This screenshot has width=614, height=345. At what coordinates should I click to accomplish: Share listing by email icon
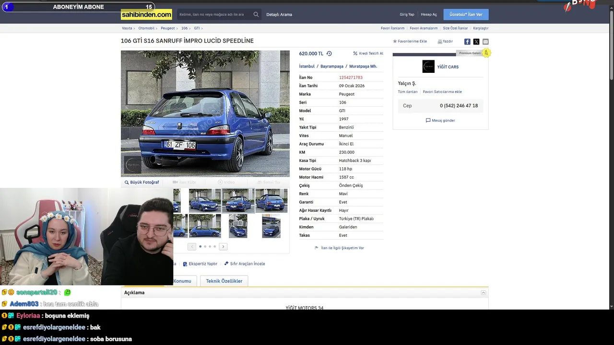485,42
